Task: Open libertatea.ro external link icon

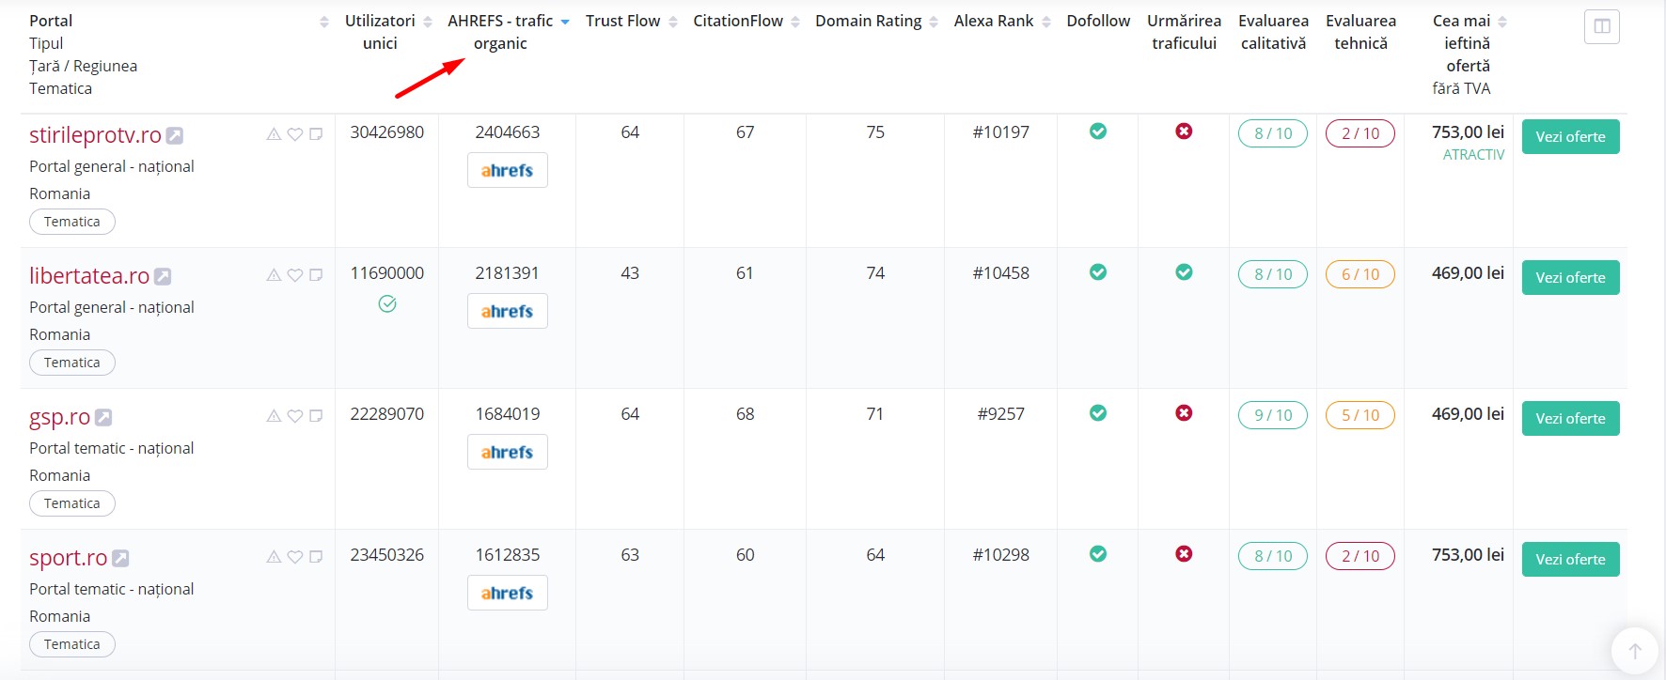Action: pos(163,276)
